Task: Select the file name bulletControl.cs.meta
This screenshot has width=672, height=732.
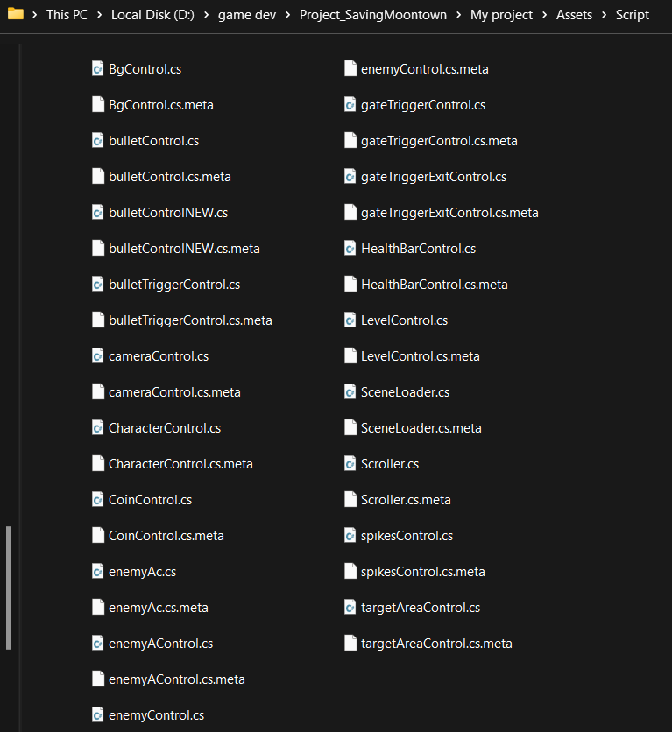Action: tap(170, 177)
